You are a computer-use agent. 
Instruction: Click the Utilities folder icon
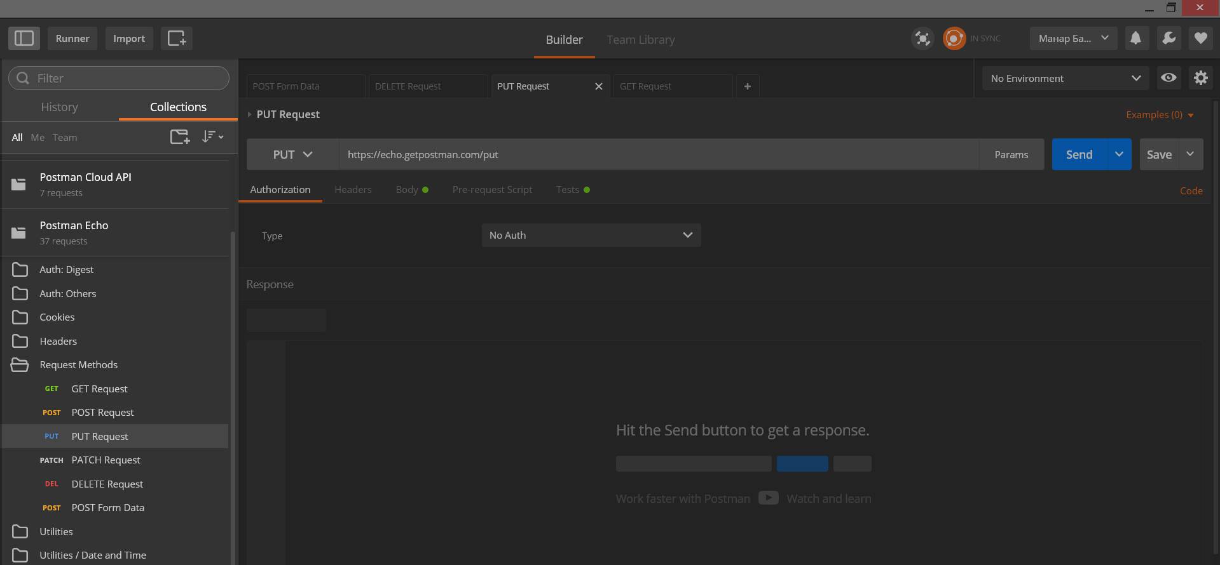point(20,531)
